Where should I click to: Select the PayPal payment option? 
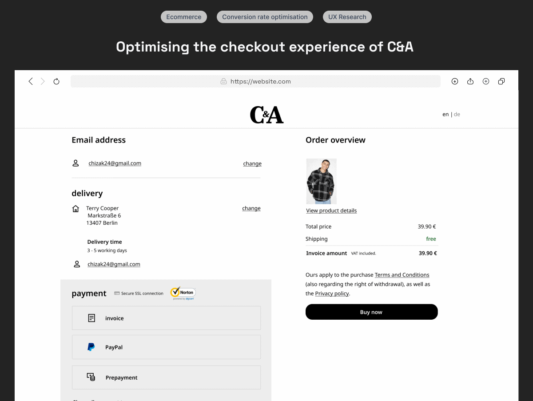[x=166, y=347]
